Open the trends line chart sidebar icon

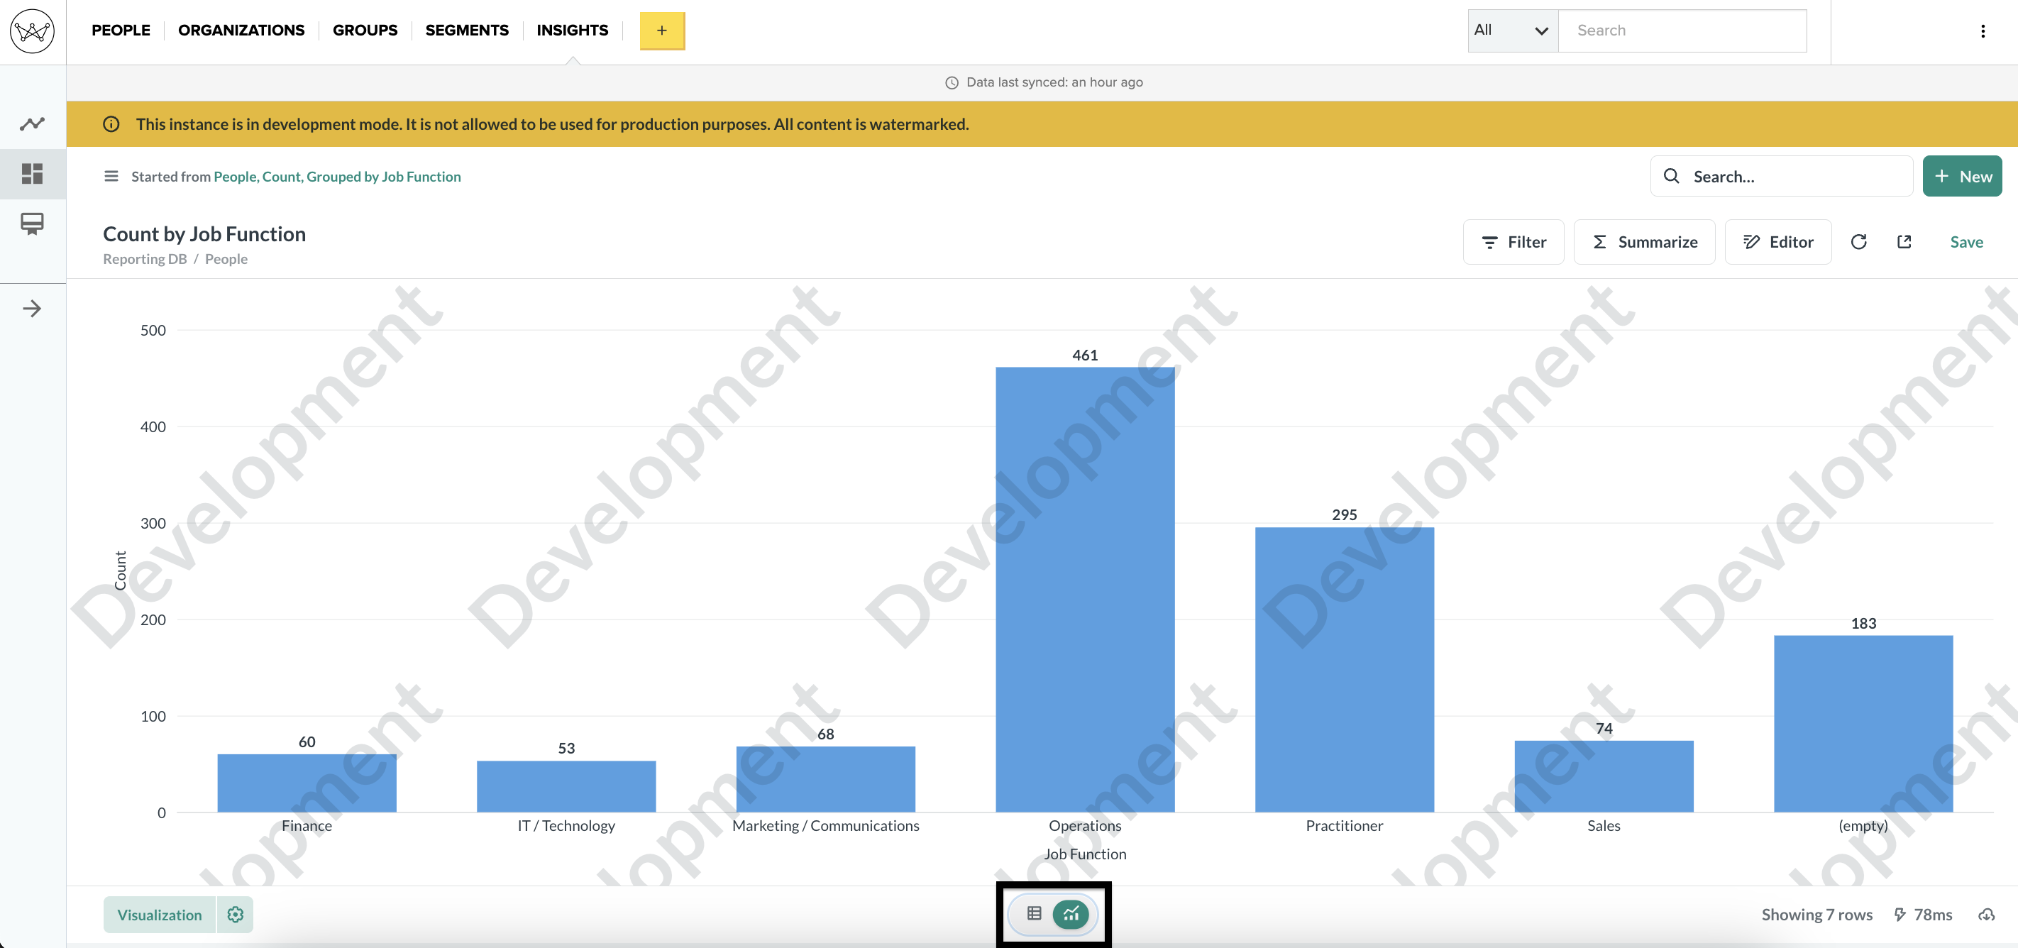(32, 123)
